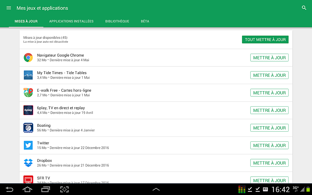Switch to Bibliothèque tab
The image size is (312, 195).
pyautogui.click(x=117, y=21)
